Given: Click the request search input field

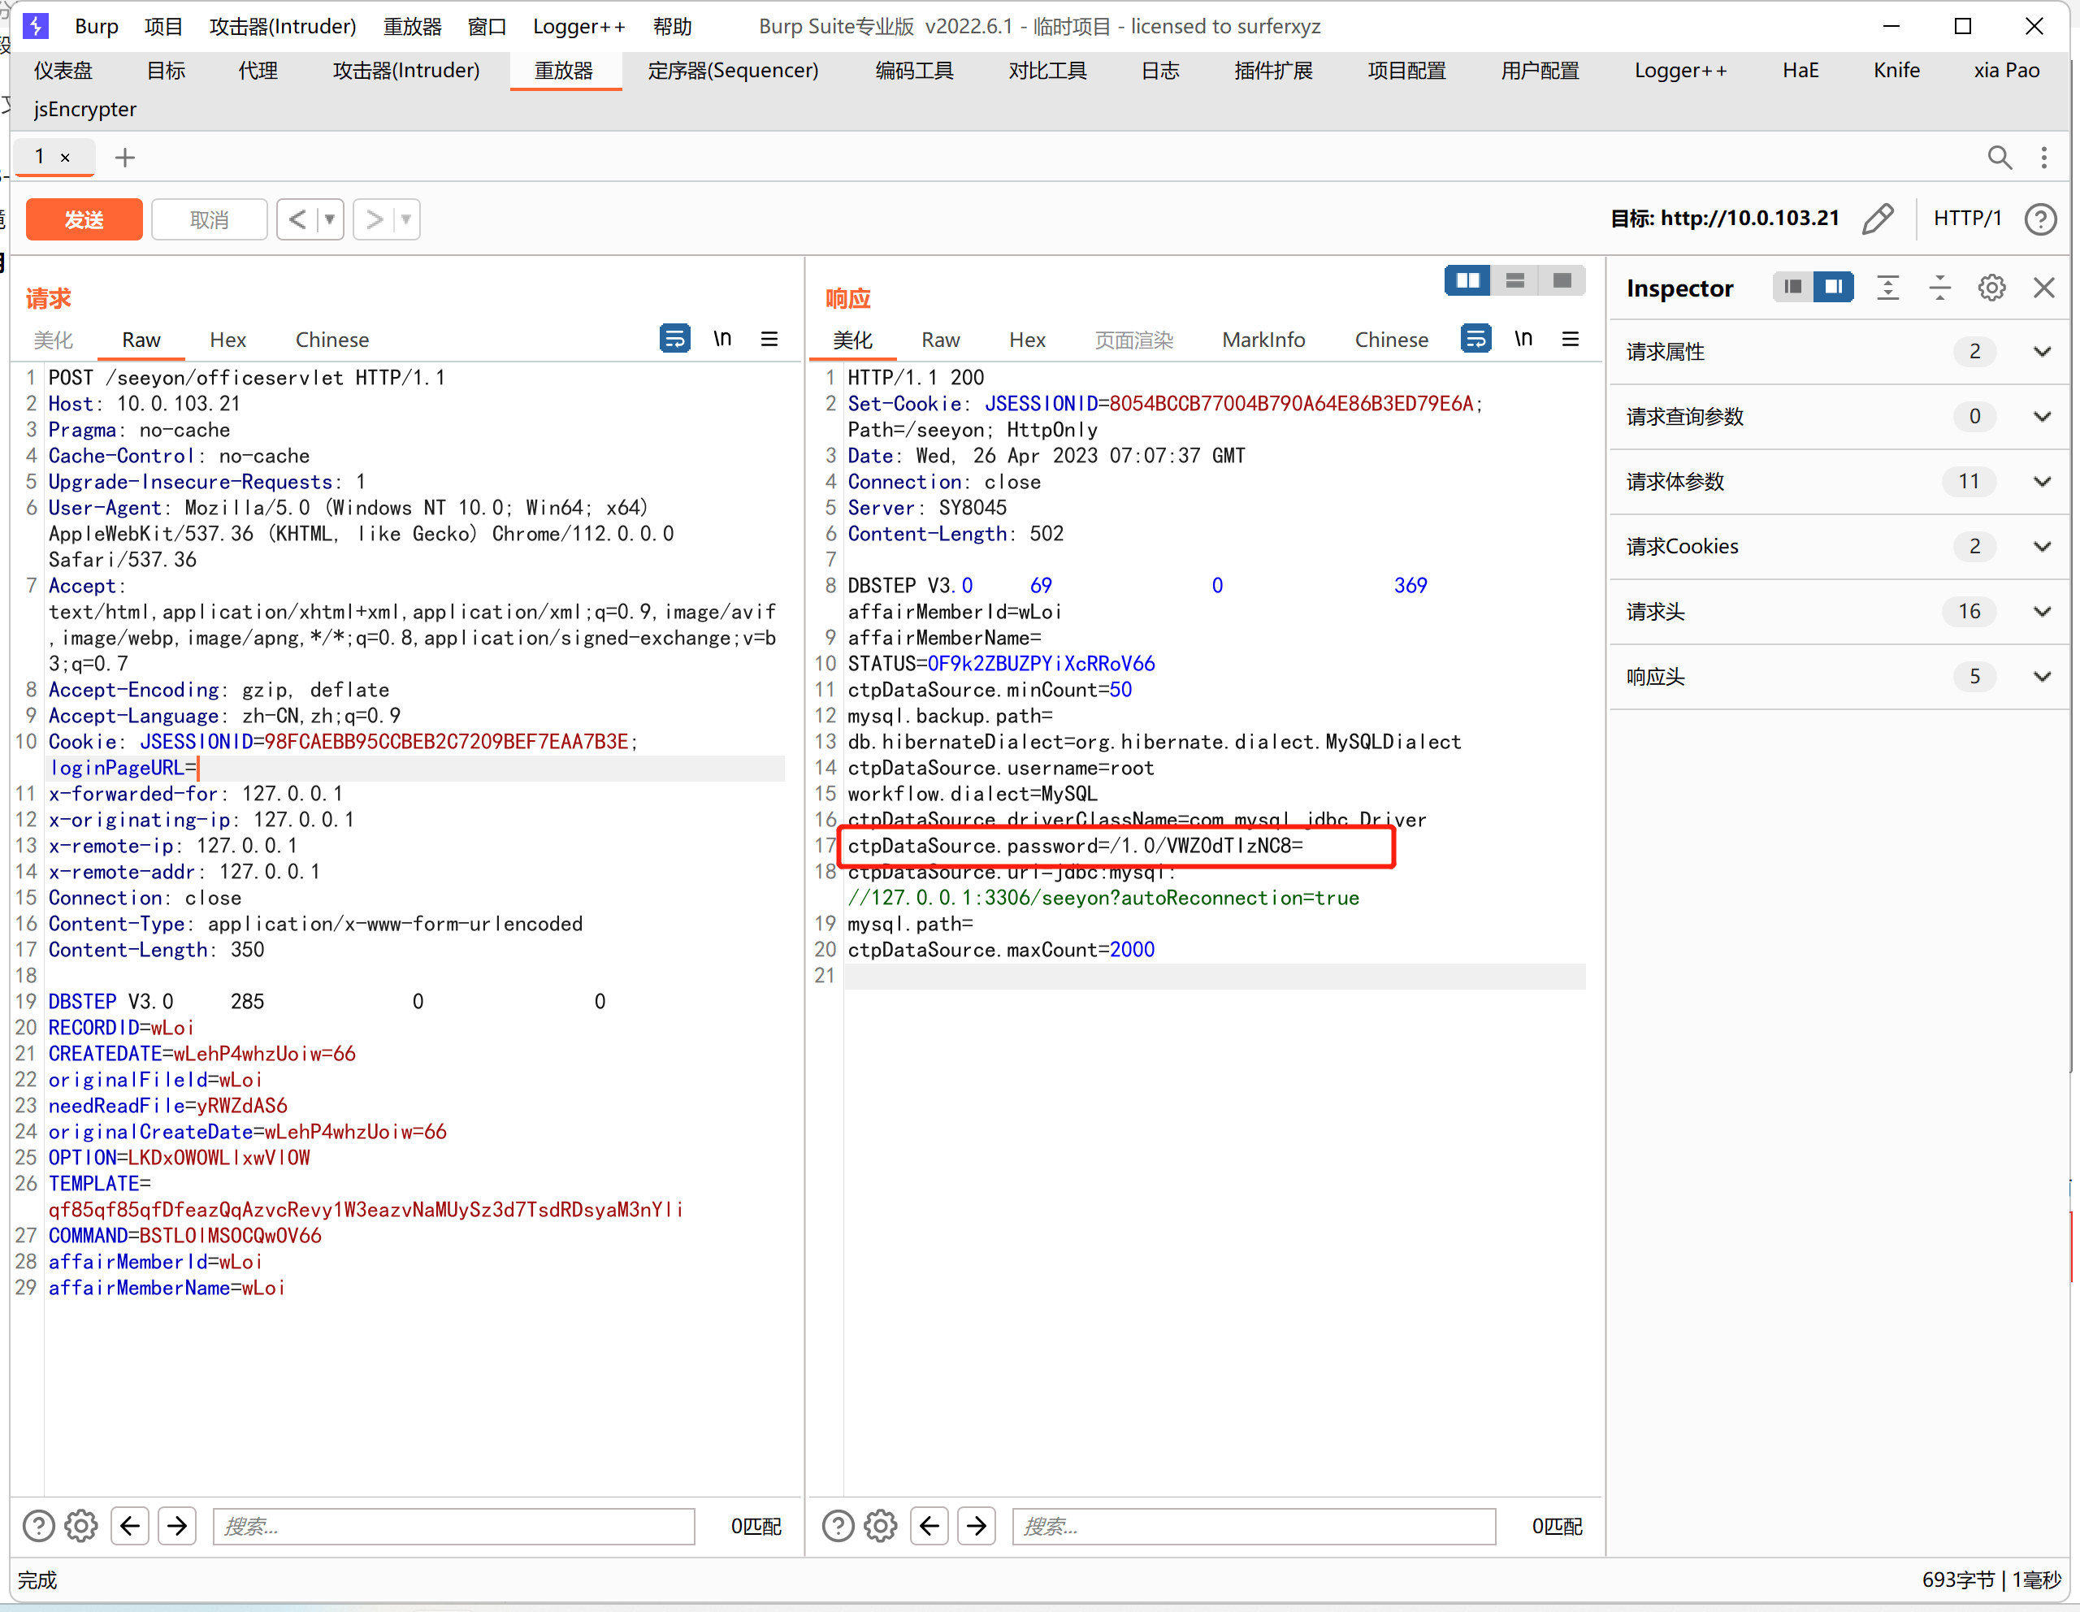Looking at the screenshot, I should [x=453, y=1525].
